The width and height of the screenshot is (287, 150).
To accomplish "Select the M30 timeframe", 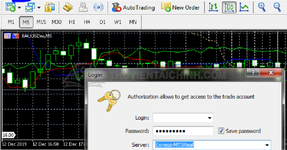I will pyautogui.click(x=57, y=22).
